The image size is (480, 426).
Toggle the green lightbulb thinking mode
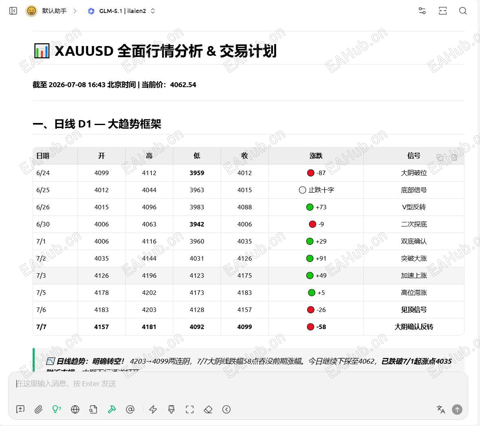click(57, 409)
